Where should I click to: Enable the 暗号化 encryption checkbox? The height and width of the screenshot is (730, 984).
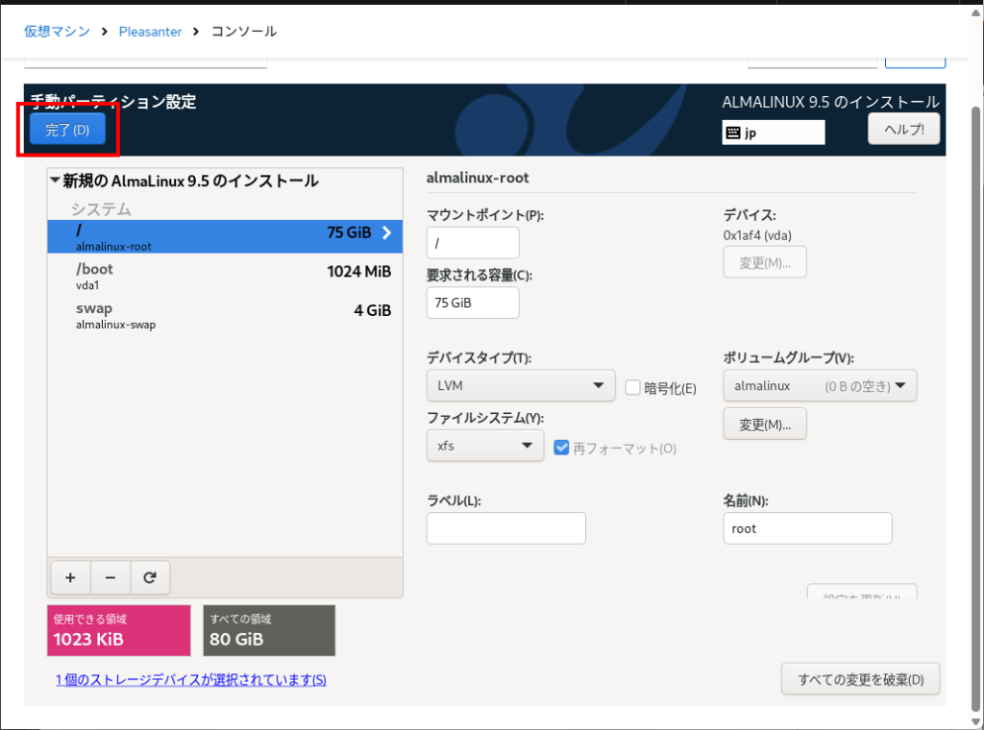(633, 387)
